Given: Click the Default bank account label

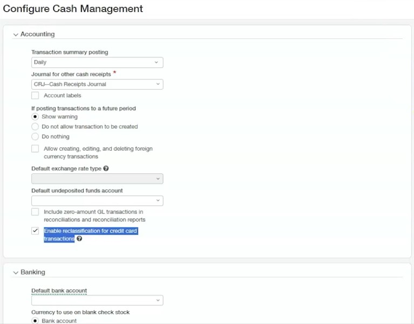Looking at the screenshot, I should [x=59, y=291].
